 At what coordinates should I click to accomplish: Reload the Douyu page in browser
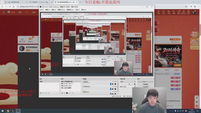[10, 7]
